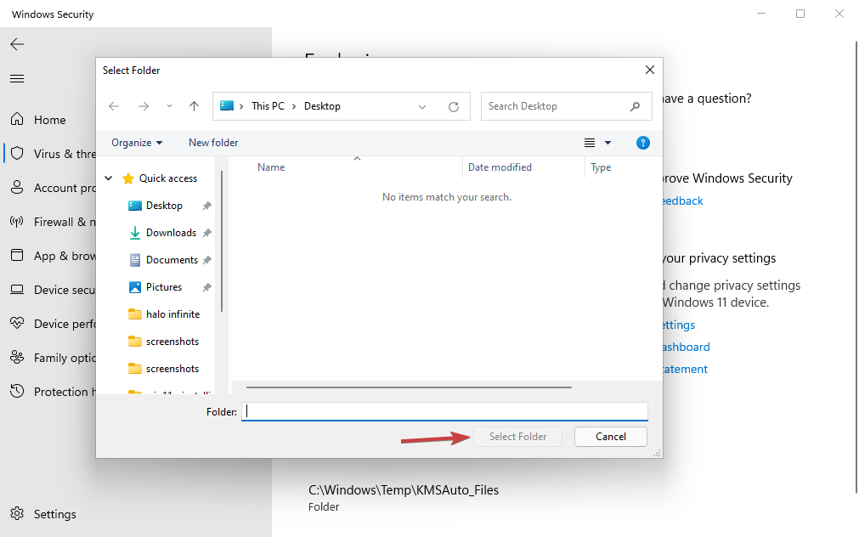Open Virus & threat protection section

coord(52,154)
